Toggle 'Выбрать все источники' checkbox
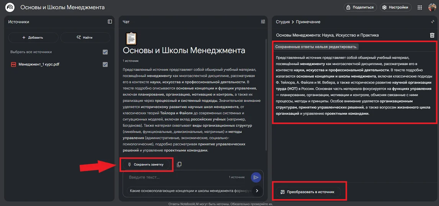 (x=105, y=52)
